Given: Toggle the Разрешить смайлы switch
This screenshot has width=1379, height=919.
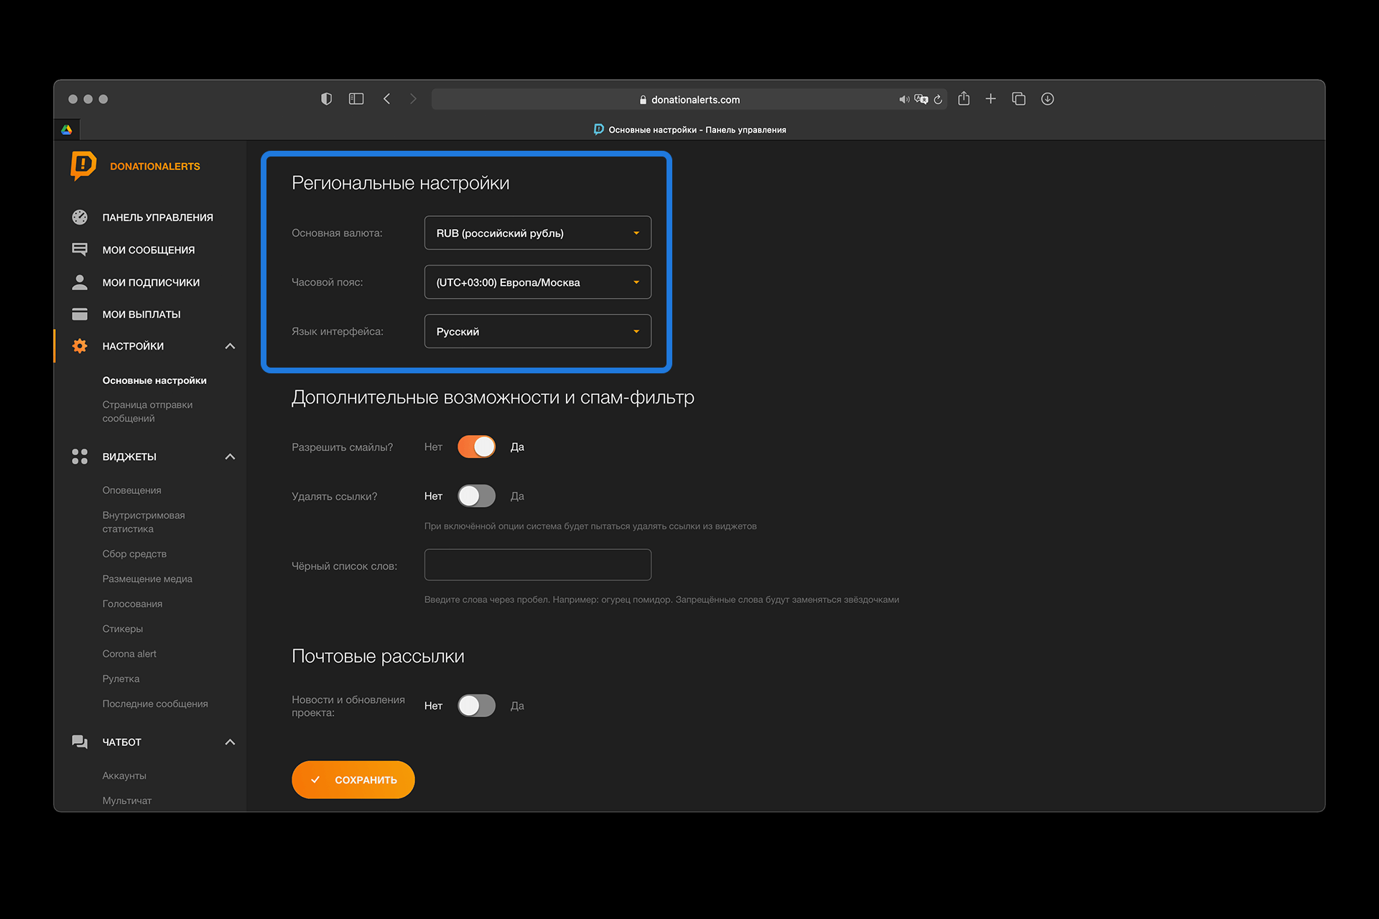Looking at the screenshot, I should (477, 447).
